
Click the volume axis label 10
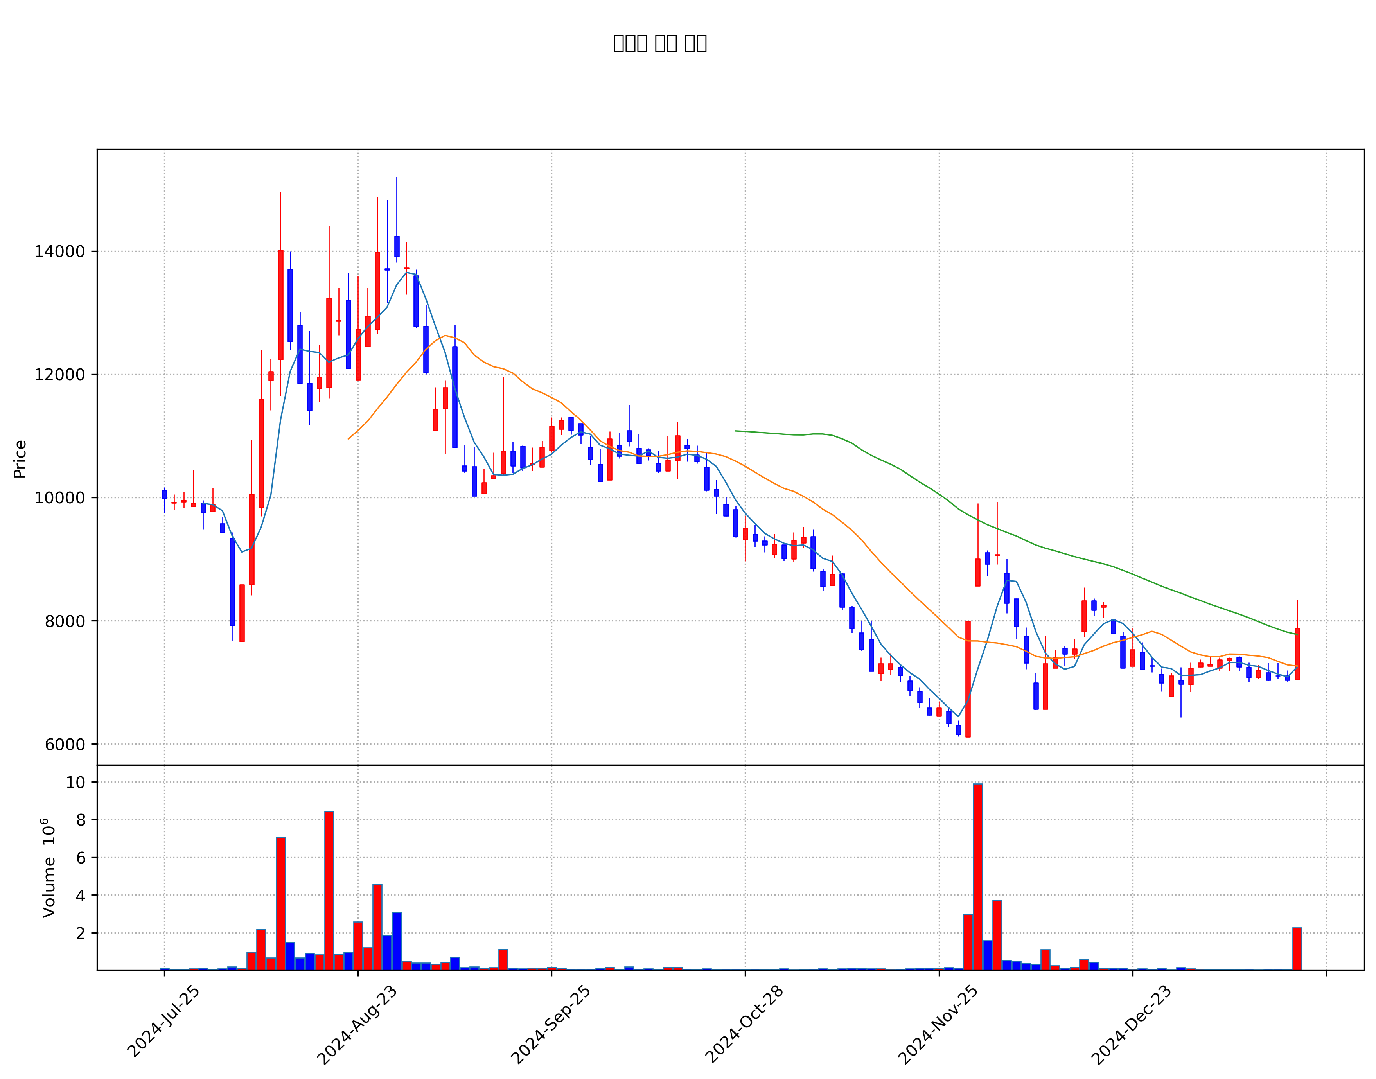(x=75, y=782)
